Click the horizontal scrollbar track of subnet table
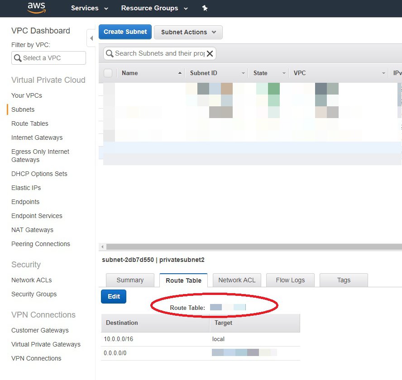The width and height of the screenshot is (402, 380). (x=254, y=247)
